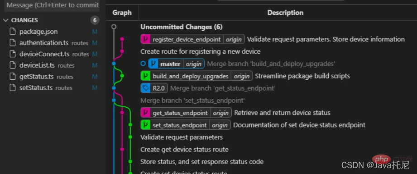Click the Graph column header
The image size is (417, 174).
(122, 13)
